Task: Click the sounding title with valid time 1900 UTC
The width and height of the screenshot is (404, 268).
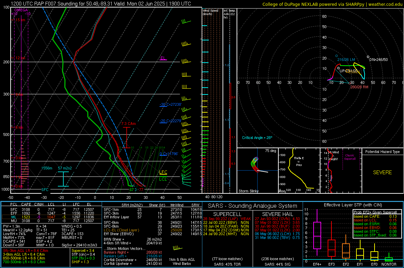Action: [101, 4]
